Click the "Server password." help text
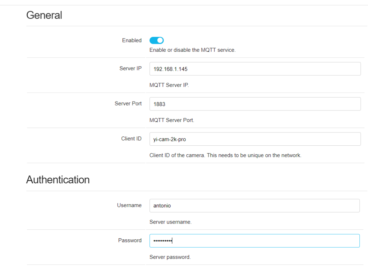The image size is (368, 267). [170, 257]
